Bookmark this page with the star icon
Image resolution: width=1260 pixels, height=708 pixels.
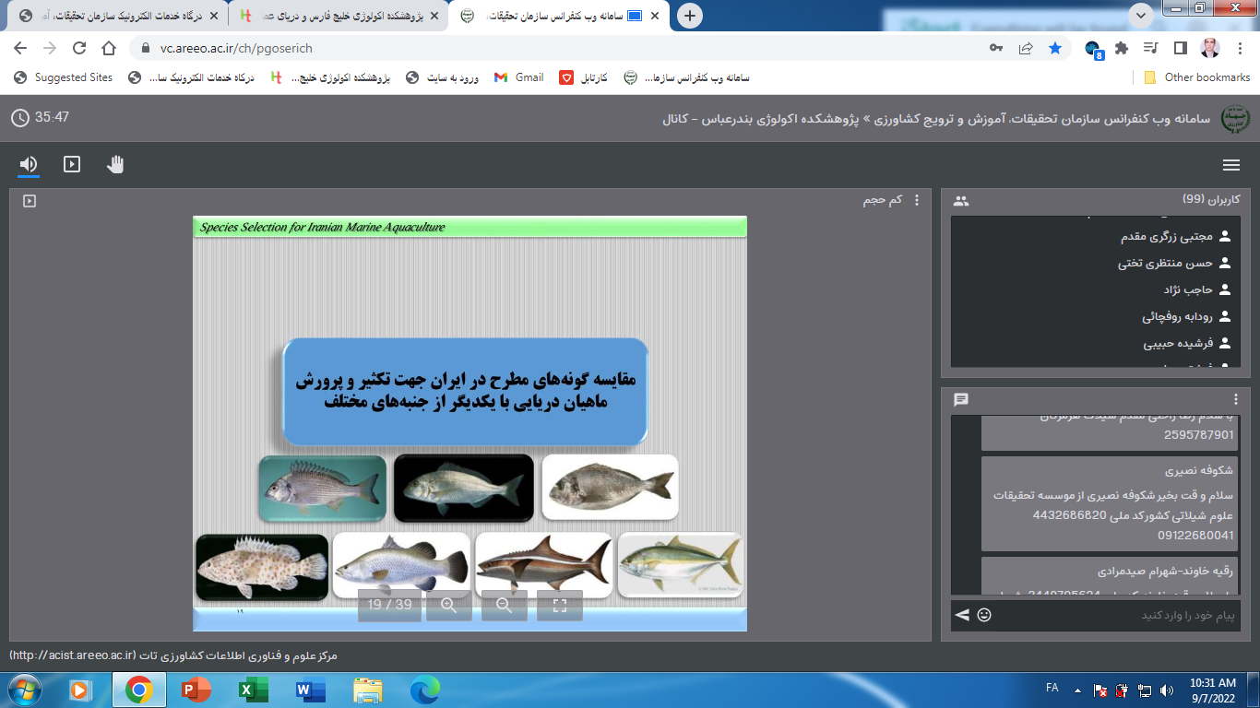pyautogui.click(x=1055, y=48)
